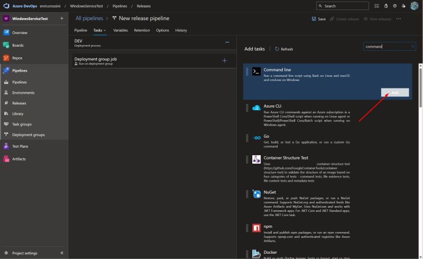The width and height of the screenshot is (423, 259).
Task: Click the View releases button
Action: 377,19
